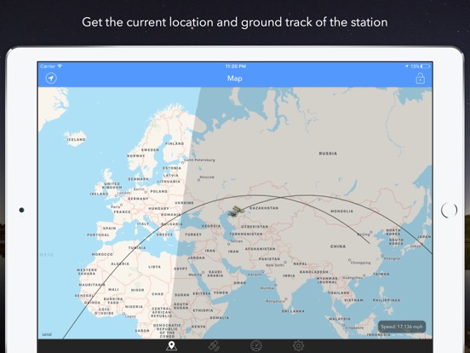Tap the location services arrow in status bar
The height and width of the screenshot is (353, 470).
click(407, 66)
